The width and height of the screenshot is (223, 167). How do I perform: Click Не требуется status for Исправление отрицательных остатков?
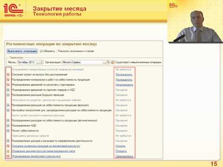pos(124,70)
